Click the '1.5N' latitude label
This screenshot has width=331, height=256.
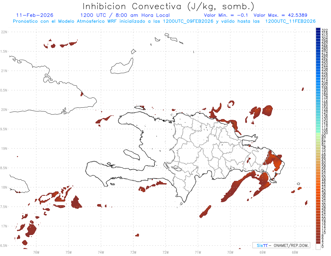click(4, 51)
